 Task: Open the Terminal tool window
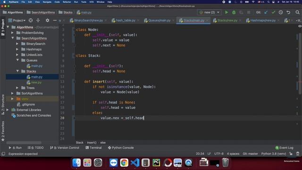point(93,148)
